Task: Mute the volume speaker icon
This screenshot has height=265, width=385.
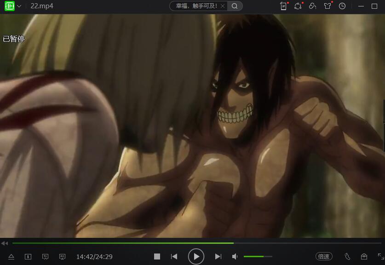Action: click(x=235, y=256)
